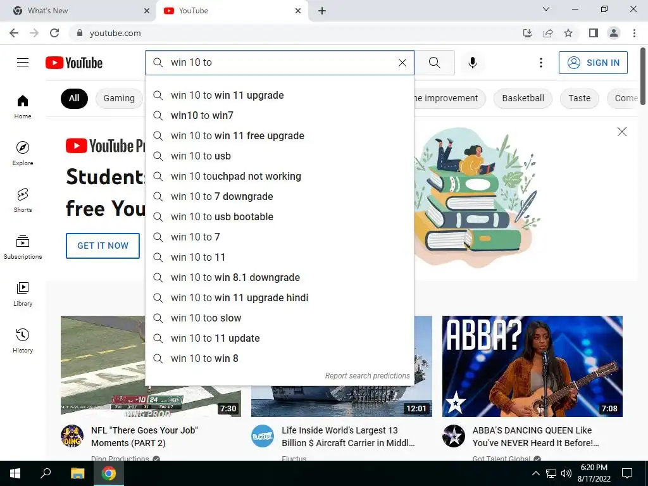The height and width of the screenshot is (486, 648).
Task: Choose suggestion 'win 10 to 7'
Action: pos(280,237)
